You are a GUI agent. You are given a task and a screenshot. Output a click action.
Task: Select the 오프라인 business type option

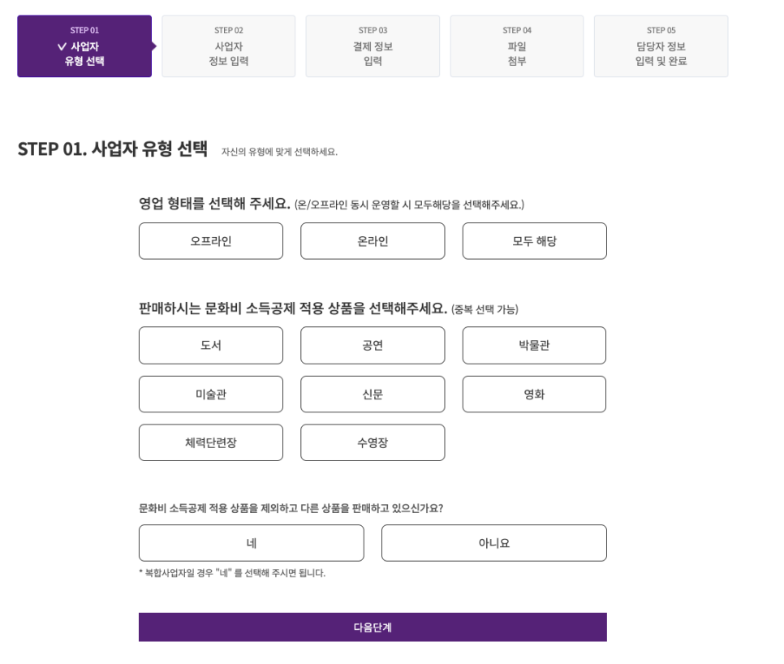(x=211, y=241)
